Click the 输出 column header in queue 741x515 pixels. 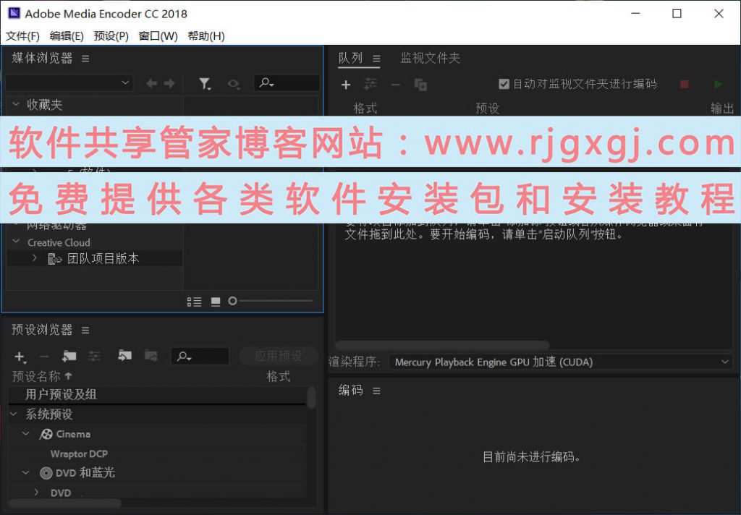click(x=722, y=108)
